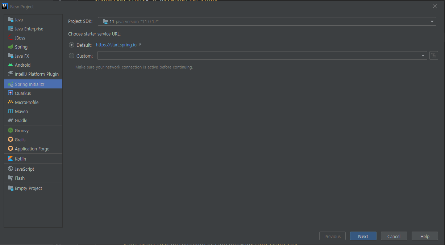Select 'Groovy' text in sidebar

click(x=22, y=130)
